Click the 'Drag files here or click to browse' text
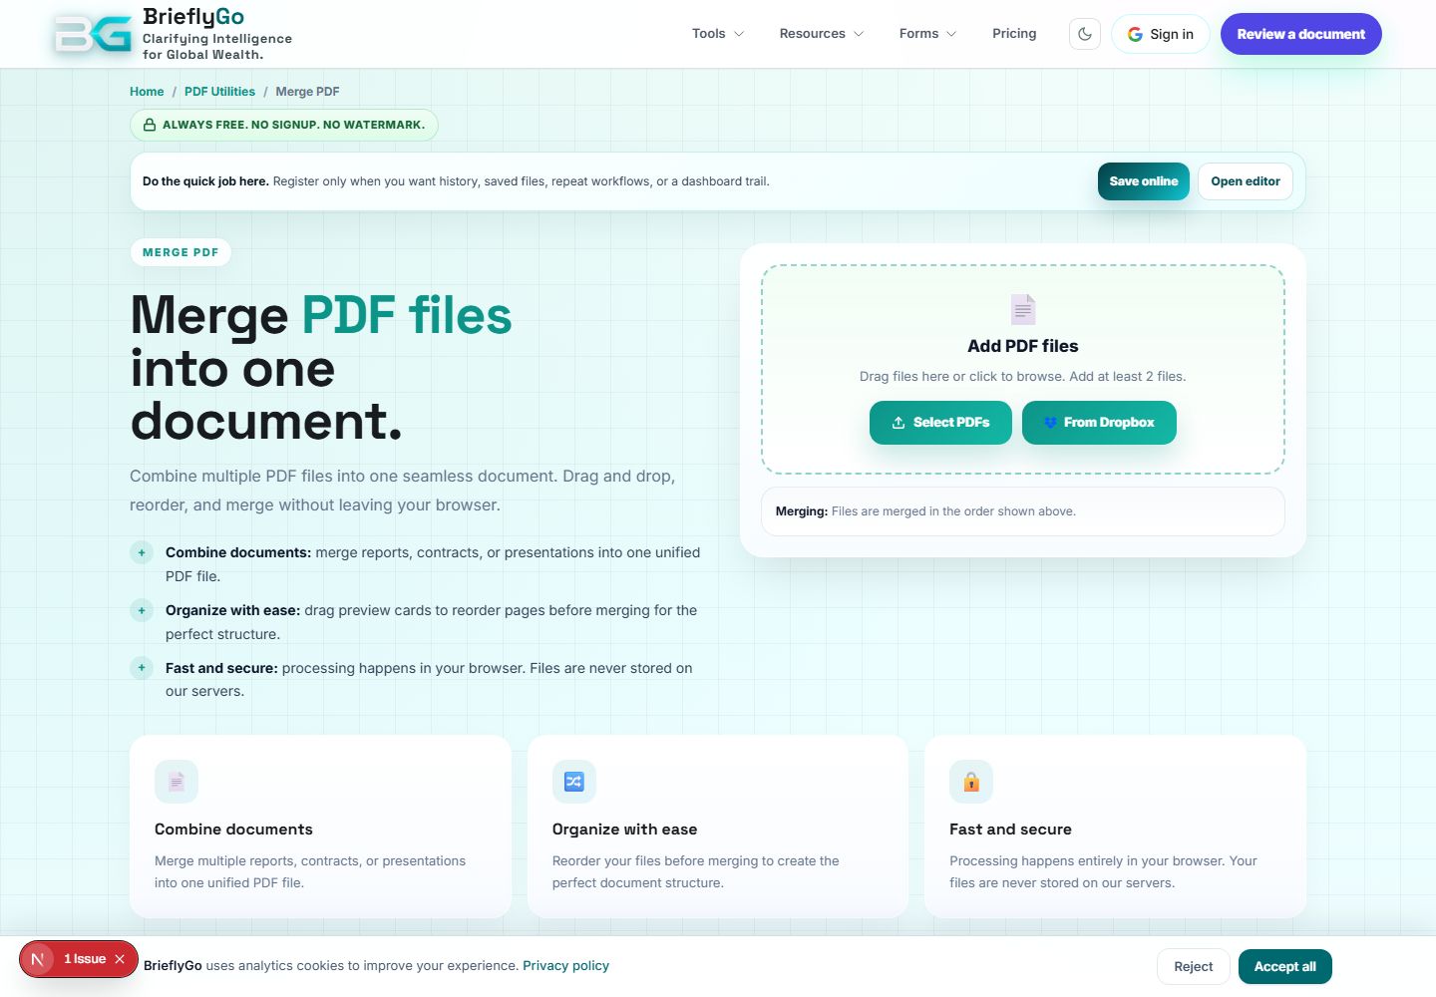The width and height of the screenshot is (1436, 997). [1023, 377]
